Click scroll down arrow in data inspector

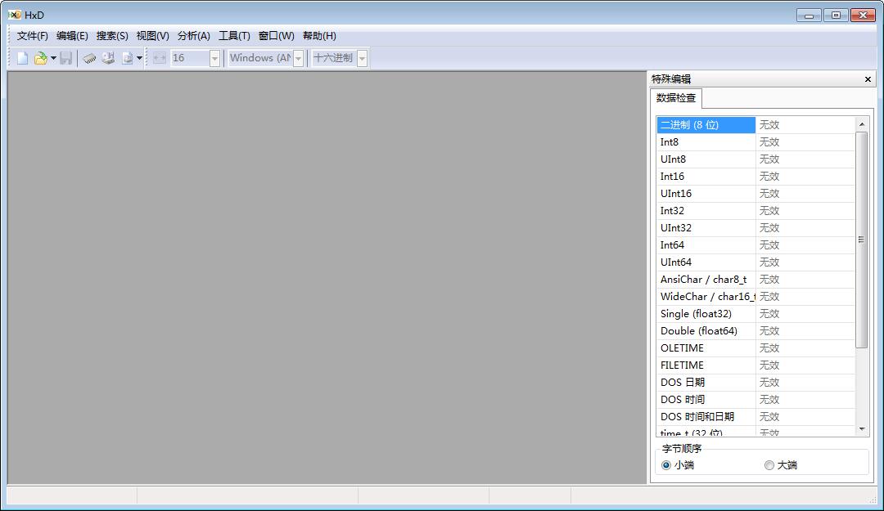tap(861, 429)
